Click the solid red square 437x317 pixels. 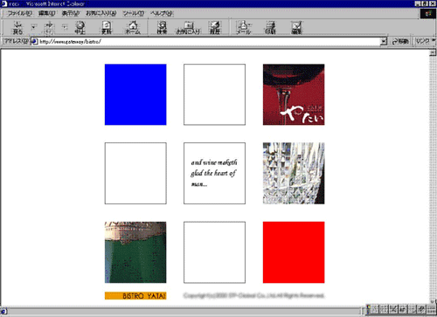click(x=294, y=252)
